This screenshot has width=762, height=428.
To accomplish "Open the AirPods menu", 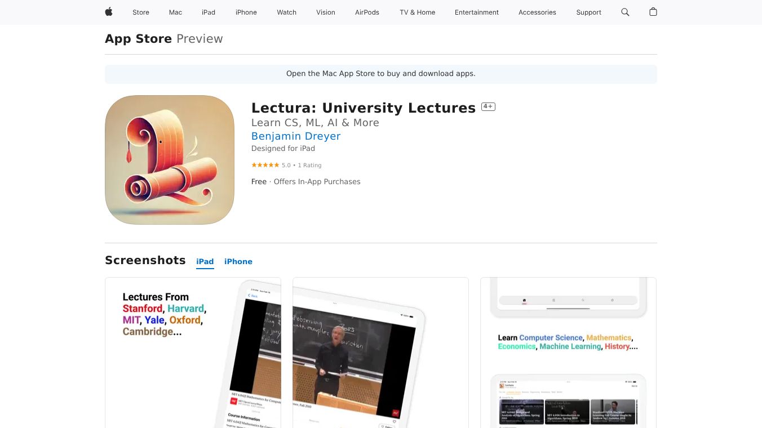I will [x=367, y=12].
